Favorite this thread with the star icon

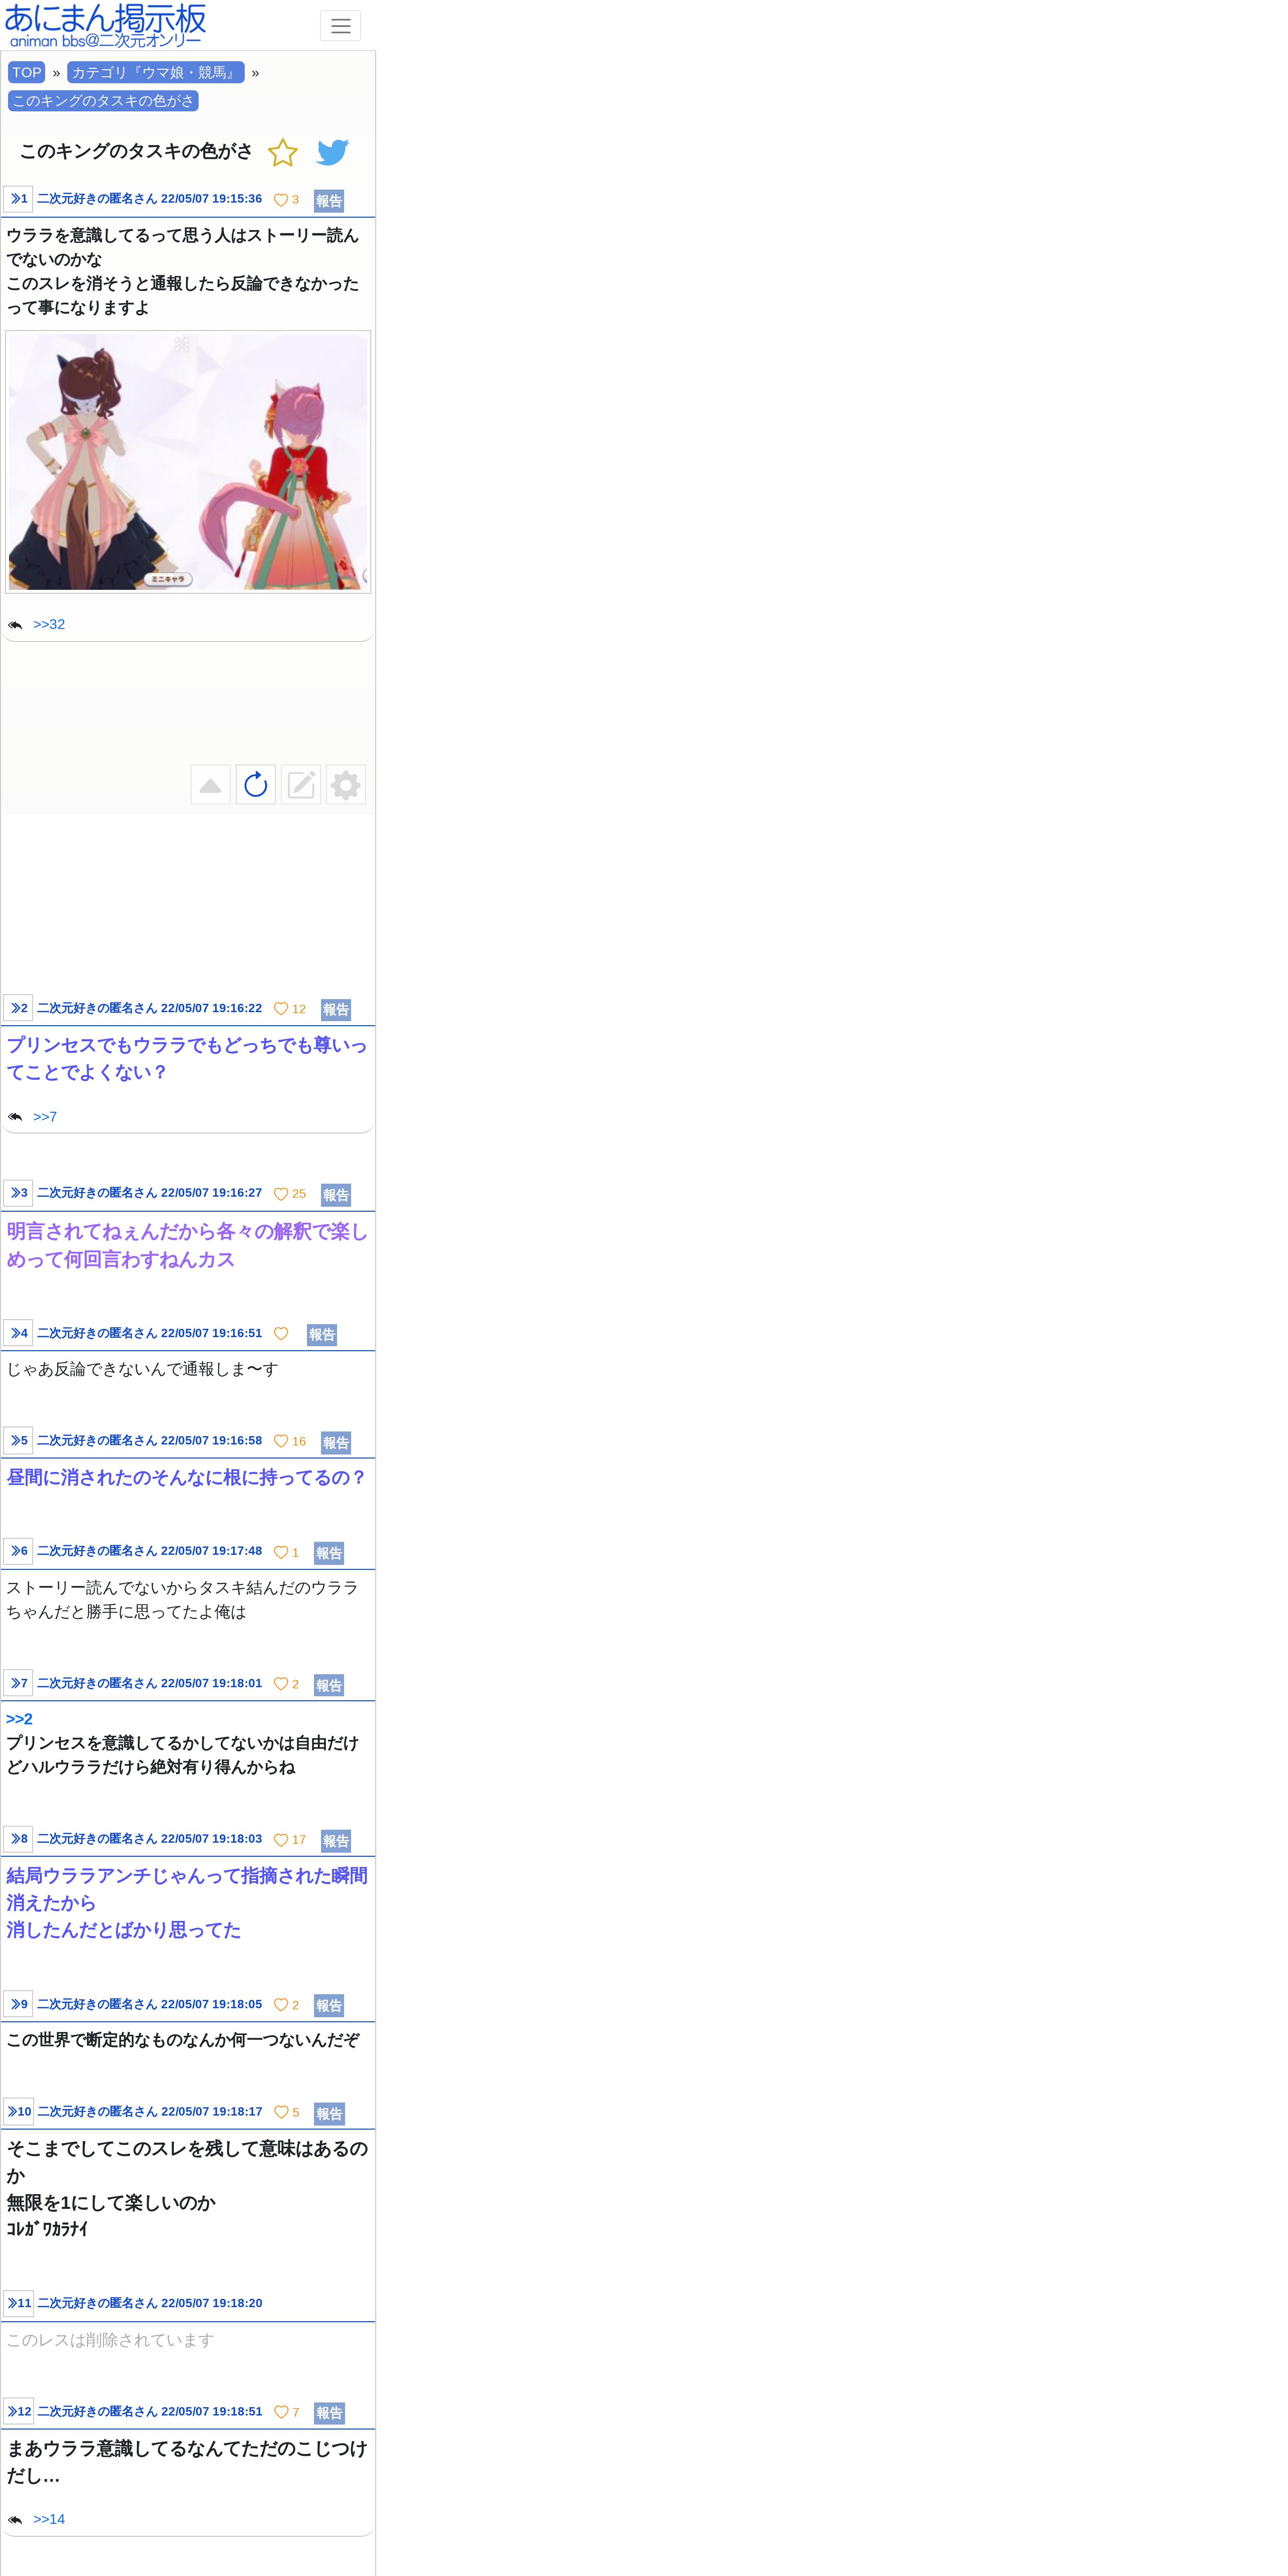pos(283,152)
